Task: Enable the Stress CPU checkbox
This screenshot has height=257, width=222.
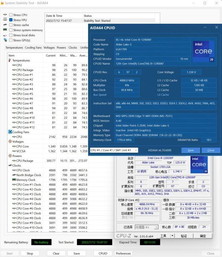Action: click(x=11, y=15)
